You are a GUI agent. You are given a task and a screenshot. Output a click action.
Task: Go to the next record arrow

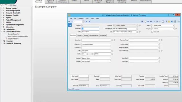(x=86, y=22)
